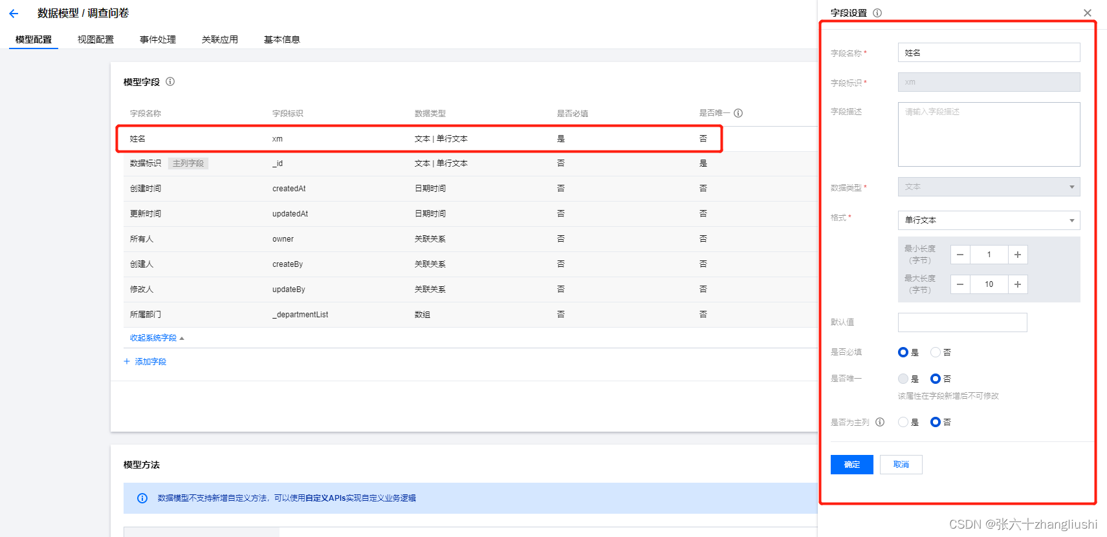1107x537 pixels.
Task: Switch to 视图配置 tab
Action: point(96,39)
